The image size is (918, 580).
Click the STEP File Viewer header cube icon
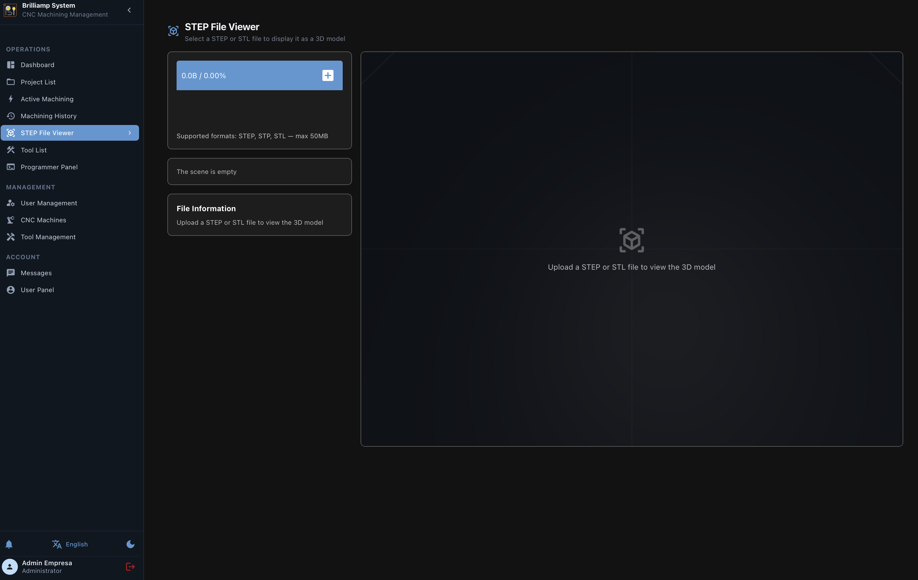point(174,31)
